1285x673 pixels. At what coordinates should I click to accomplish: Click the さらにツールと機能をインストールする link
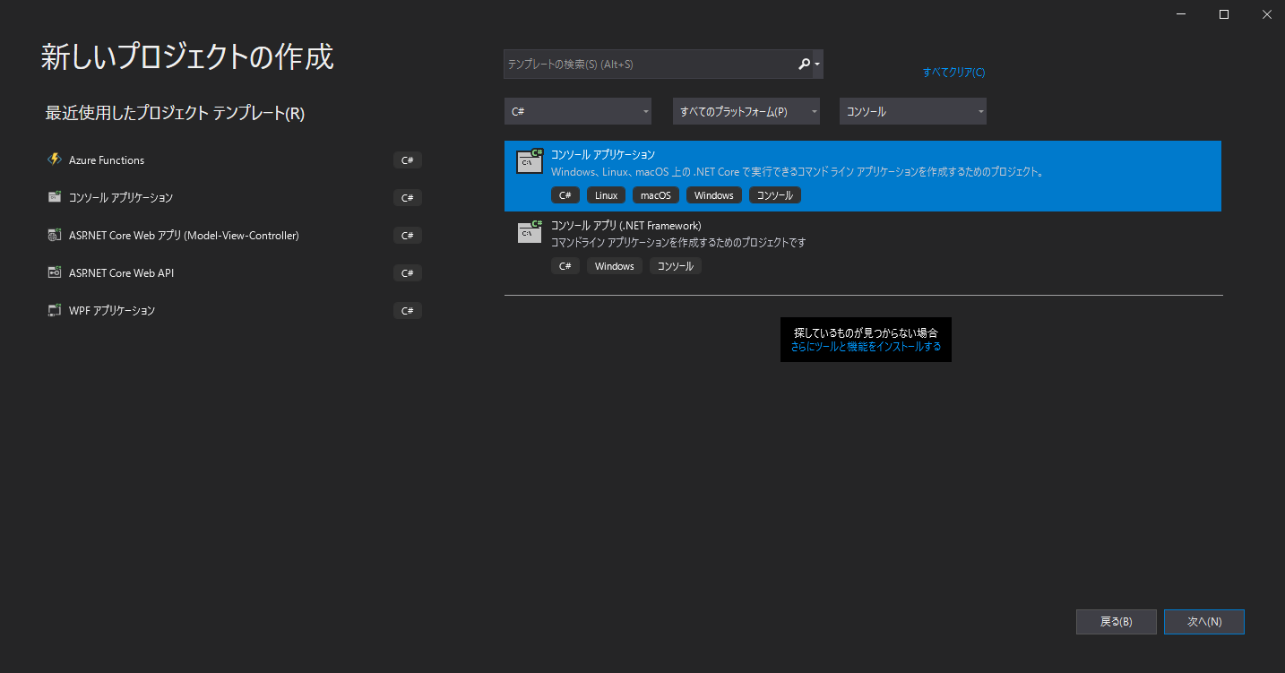(866, 346)
